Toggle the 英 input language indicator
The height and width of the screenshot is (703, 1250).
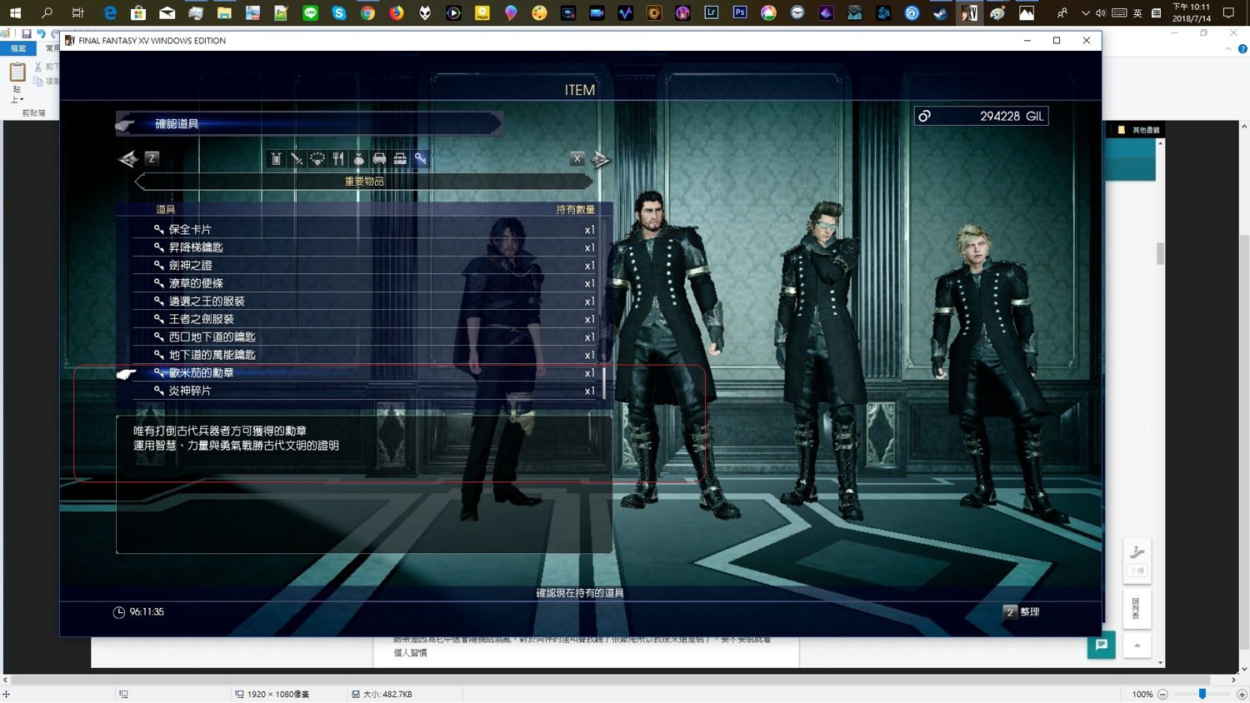(x=1137, y=12)
